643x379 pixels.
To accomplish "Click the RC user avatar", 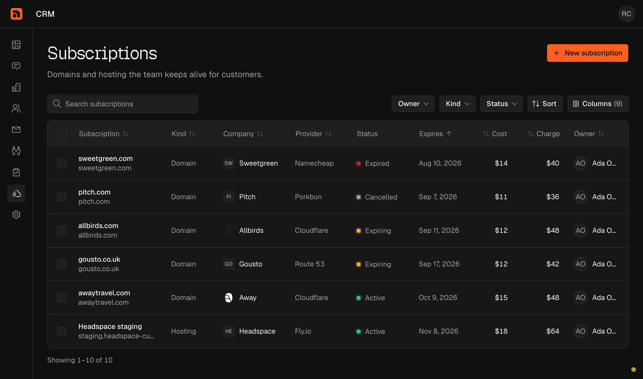I will pyautogui.click(x=626, y=14).
